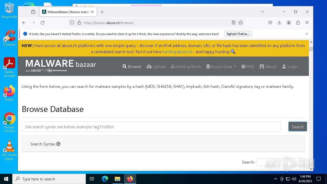
Task: Expand the Search Syntax help section
Action: (x=45, y=144)
